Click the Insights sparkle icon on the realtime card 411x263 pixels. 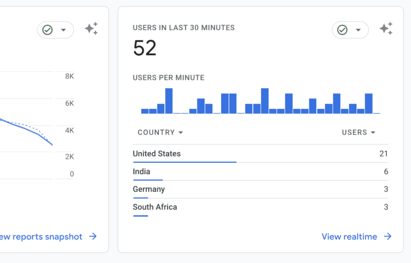386,29
